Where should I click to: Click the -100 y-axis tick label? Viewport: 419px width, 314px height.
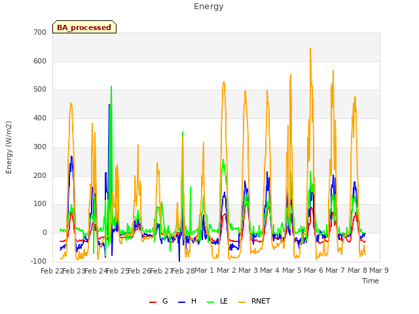coord(39,261)
